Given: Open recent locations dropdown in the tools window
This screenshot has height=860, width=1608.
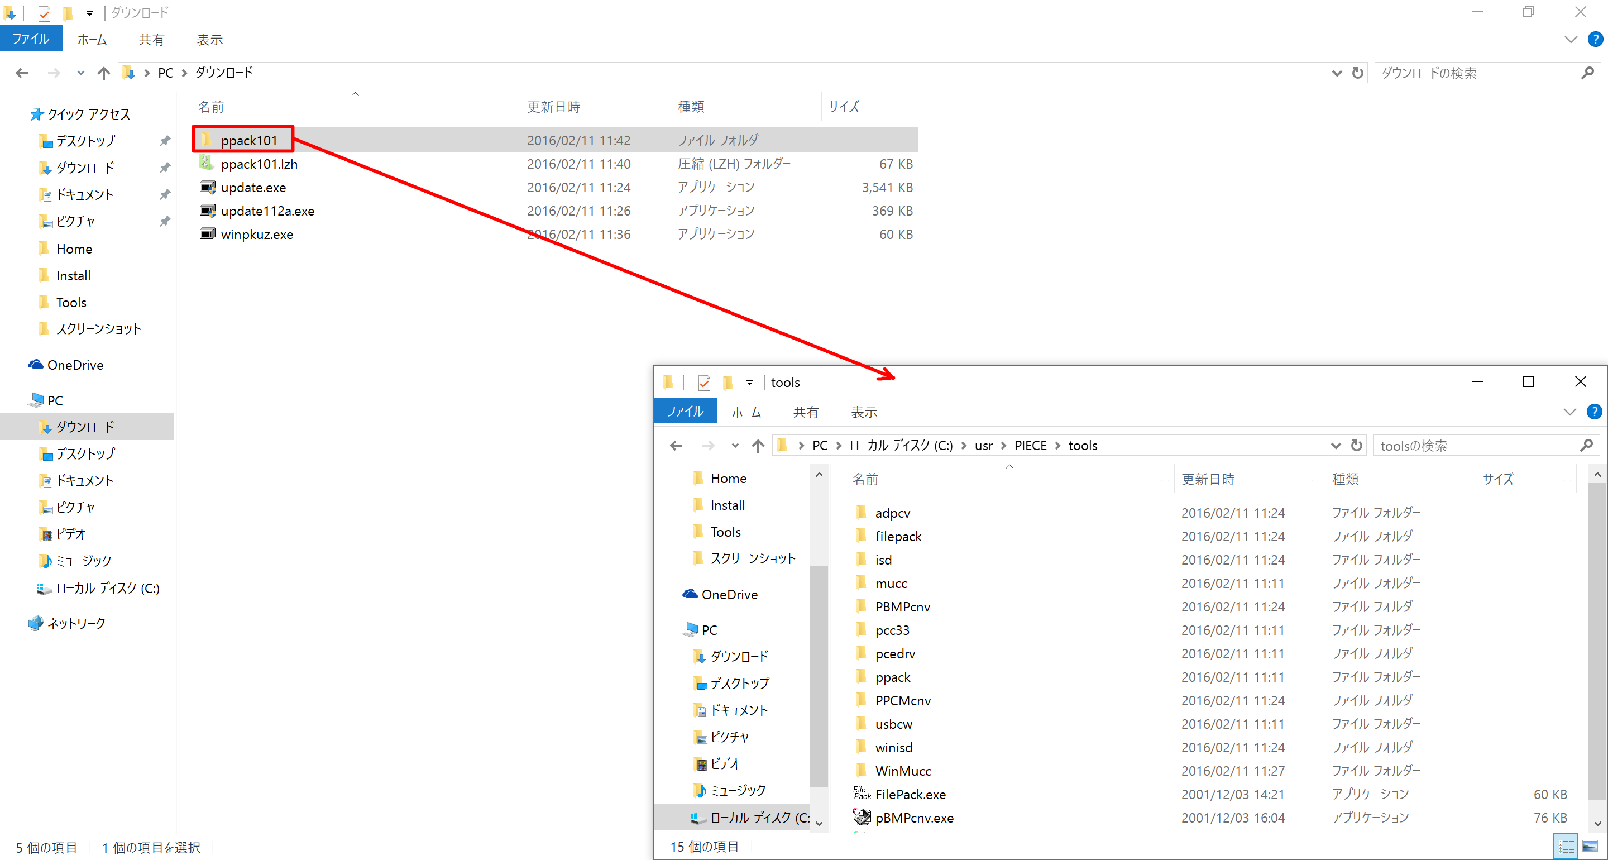Looking at the screenshot, I should (735, 445).
